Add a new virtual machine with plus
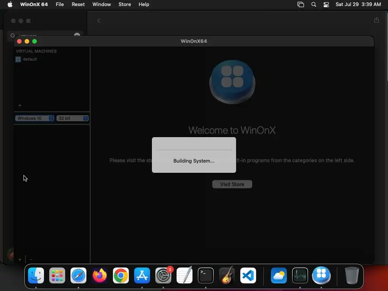Viewport: 388px width, 291px height. click(x=20, y=105)
